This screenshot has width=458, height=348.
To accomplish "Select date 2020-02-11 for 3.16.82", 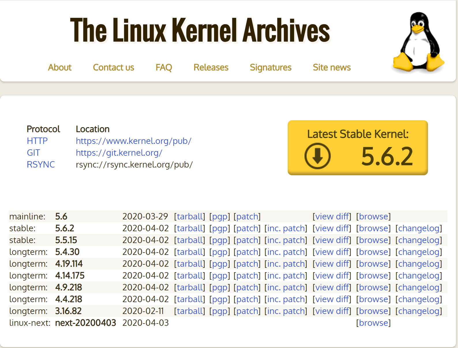I will click(x=143, y=311).
